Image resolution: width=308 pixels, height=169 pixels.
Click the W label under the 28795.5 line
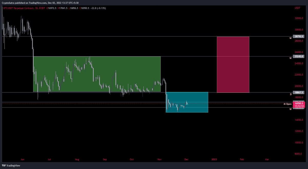click(x=291, y=38)
